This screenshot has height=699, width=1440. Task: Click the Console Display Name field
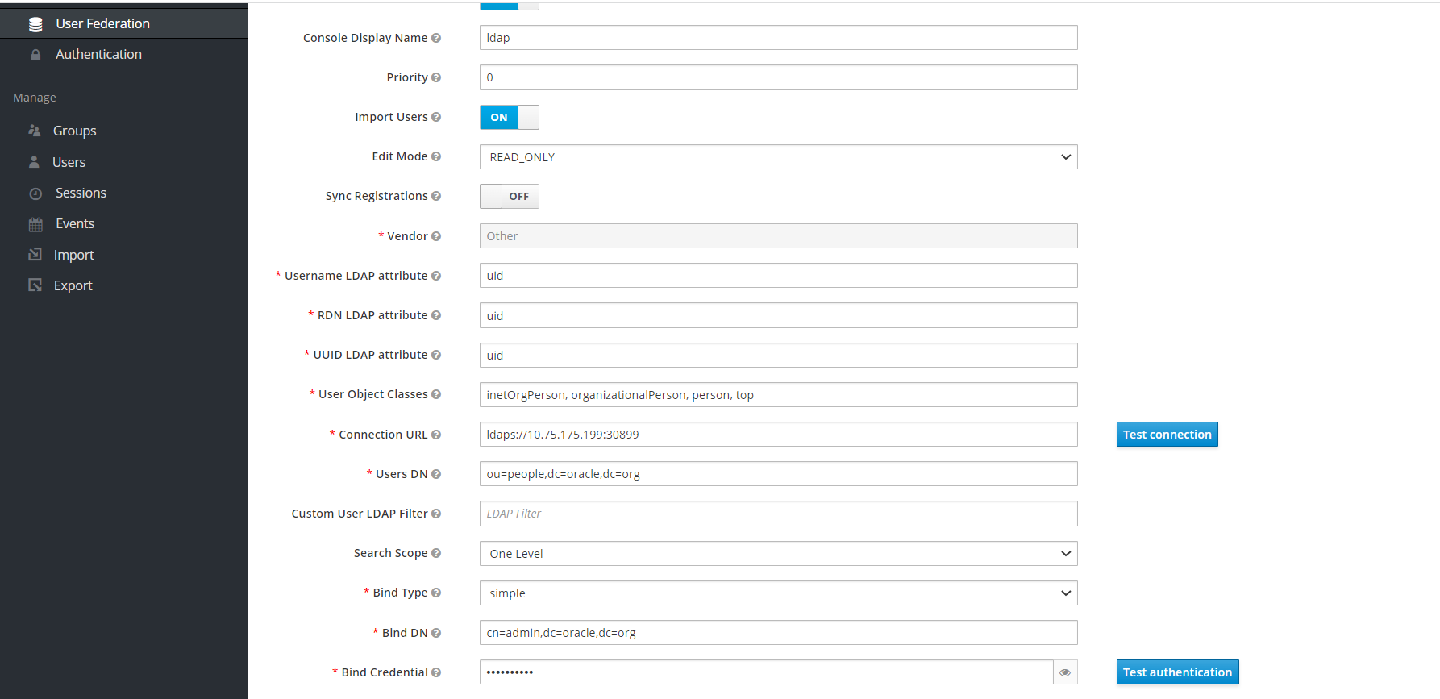(778, 38)
